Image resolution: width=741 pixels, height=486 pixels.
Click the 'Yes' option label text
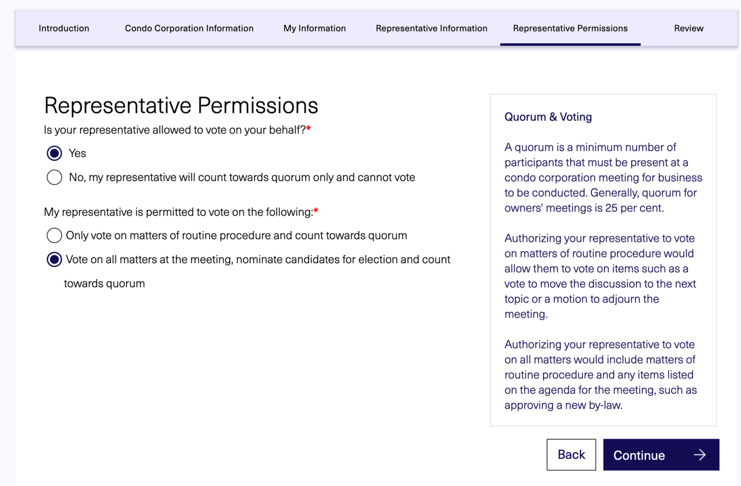point(77,153)
